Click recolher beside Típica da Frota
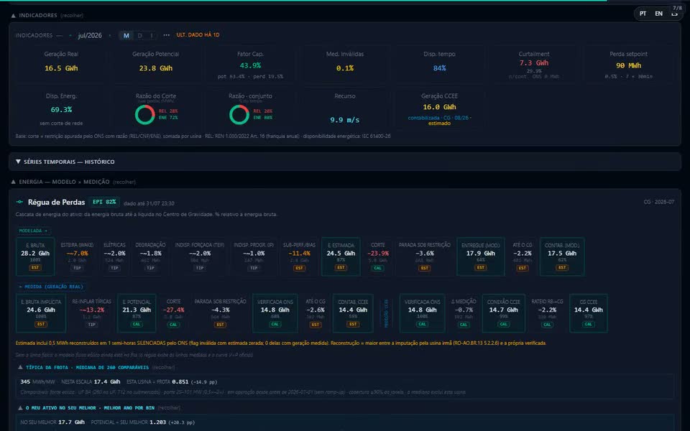The width and height of the screenshot is (690, 431). (163, 367)
